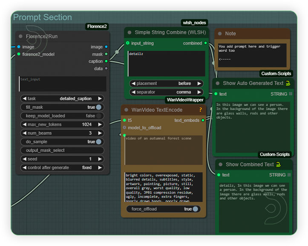Increase num_beams with its right arrow
Image resolution: width=308 pixels, height=246 pixels.
coord(100,133)
